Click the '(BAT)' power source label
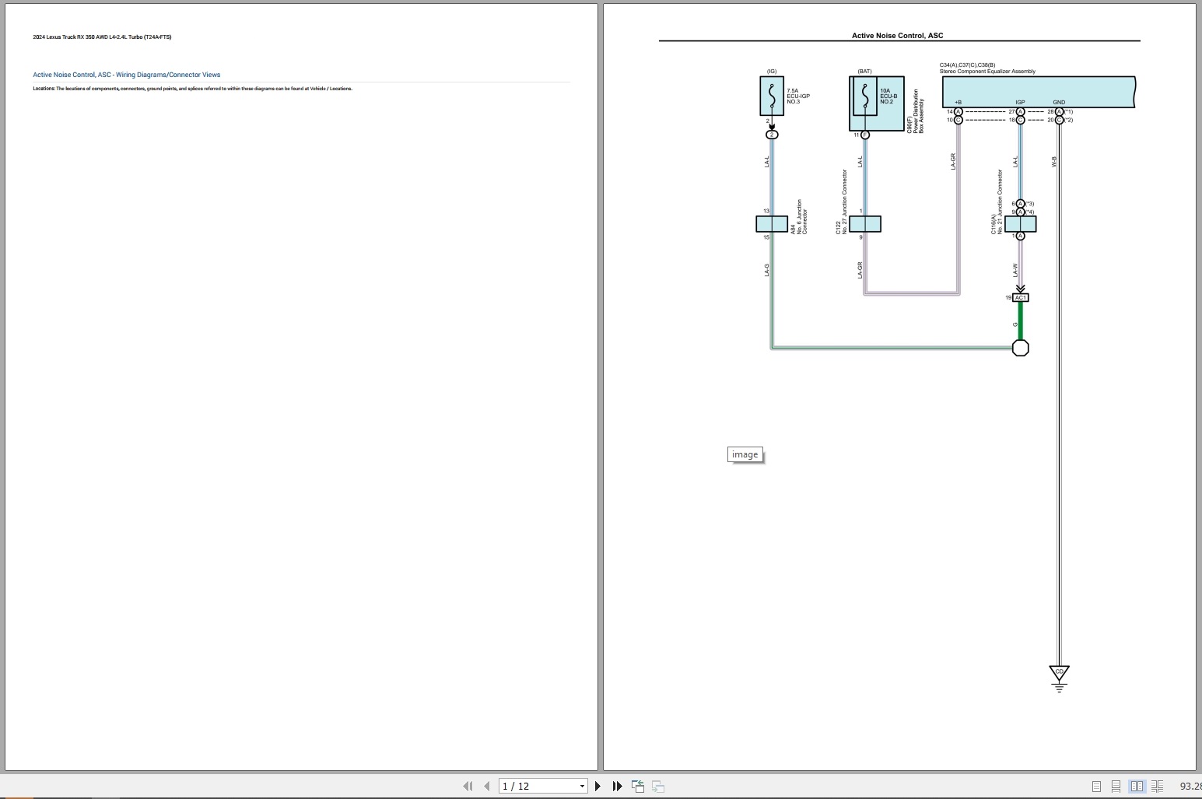The height and width of the screenshot is (799, 1202). pyautogui.click(x=864, y=72)
